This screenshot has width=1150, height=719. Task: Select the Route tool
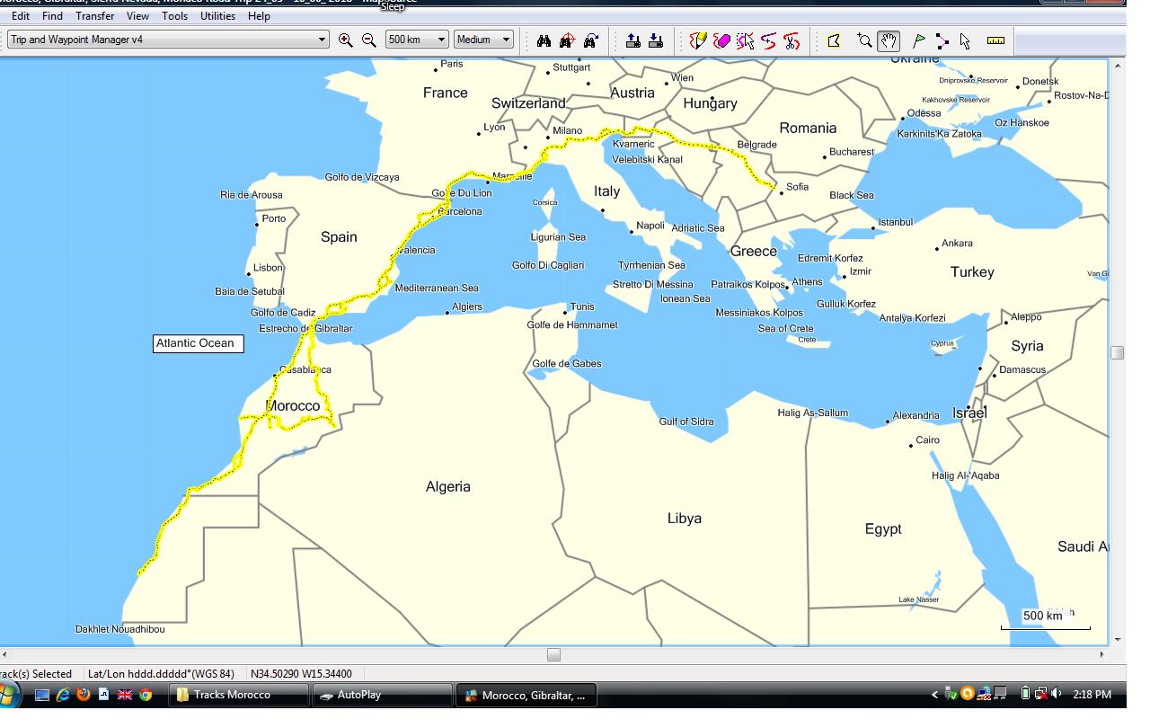(x=942, y=40)
